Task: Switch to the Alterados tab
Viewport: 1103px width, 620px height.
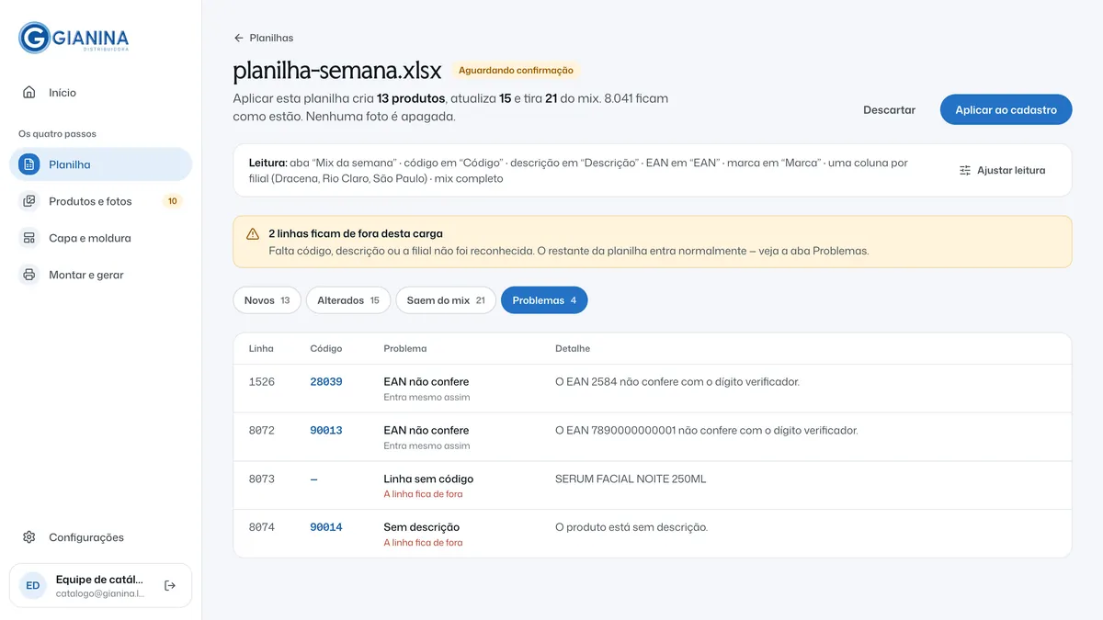Action: [x=348, y=300]
